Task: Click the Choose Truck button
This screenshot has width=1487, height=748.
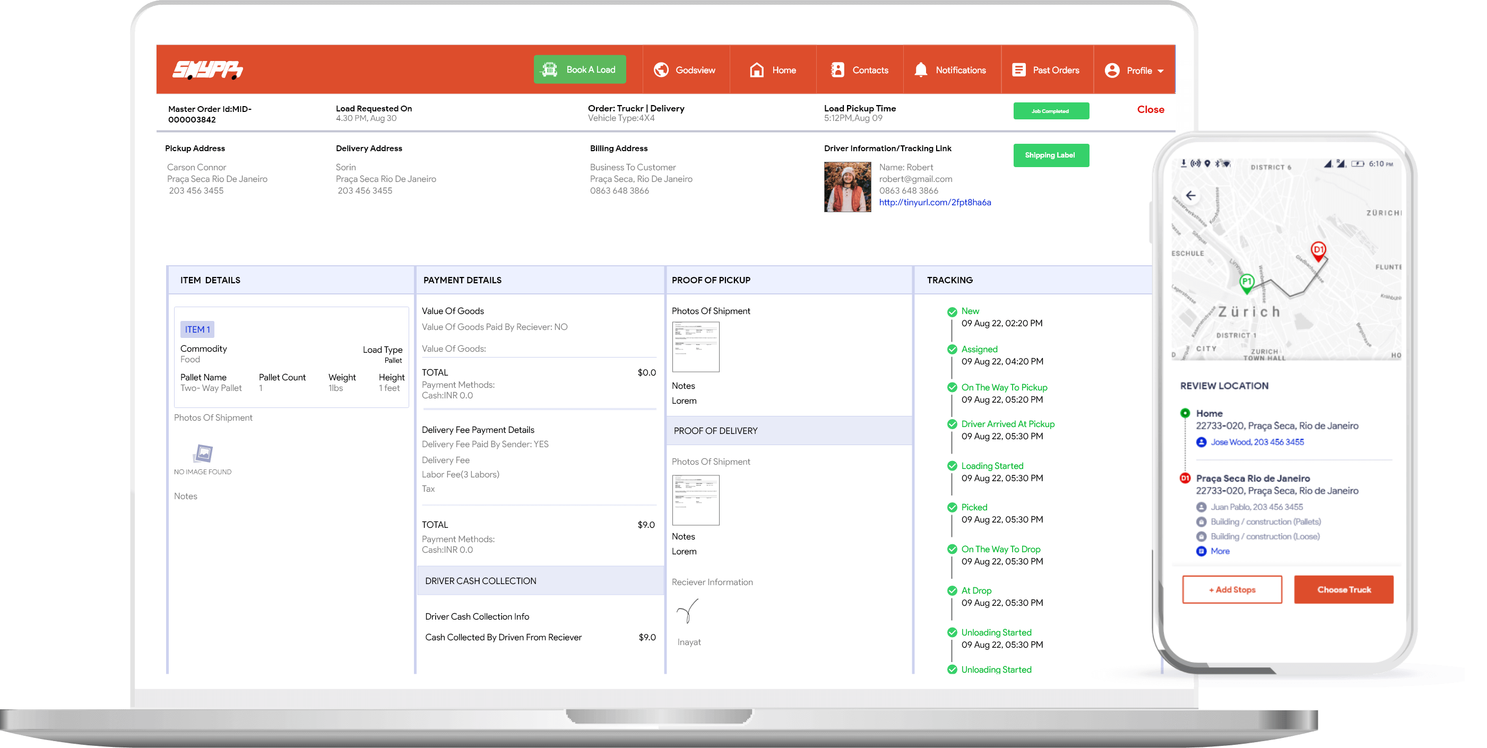Action: (1343, 590)
